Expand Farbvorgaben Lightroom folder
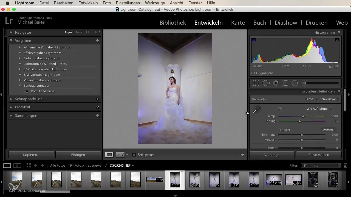The image size is (351, 197). pyautogui.click(x=20, y=58)
